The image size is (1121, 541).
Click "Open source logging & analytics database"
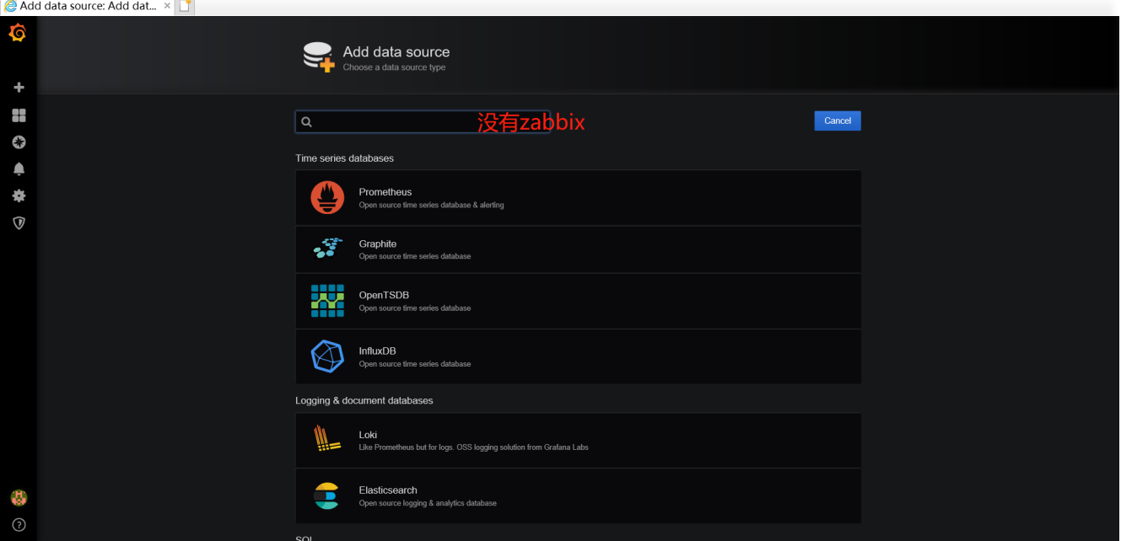pos(428,503)
